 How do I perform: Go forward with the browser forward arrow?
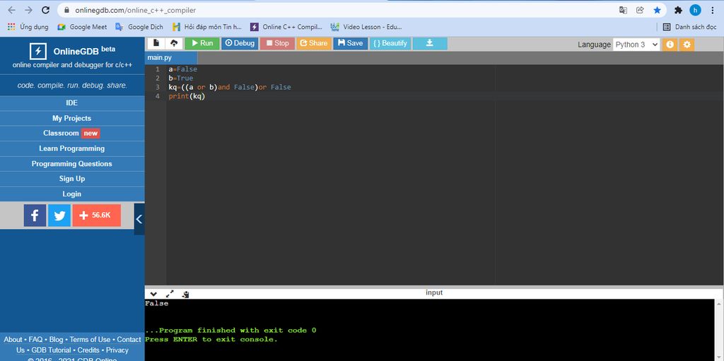point(28,10)
